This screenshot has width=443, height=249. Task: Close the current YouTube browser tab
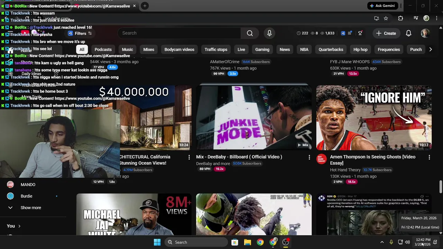tap(134, 6)
